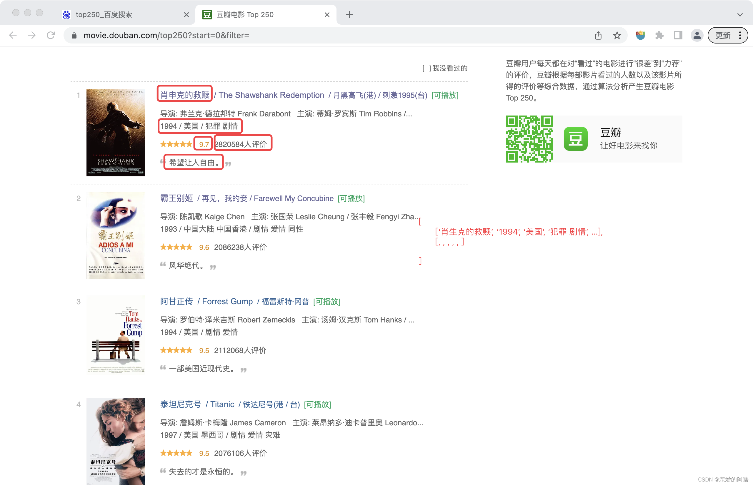753x485 pixels.
Task: Click the browser back arrow
Action: [x=13, y=35]
